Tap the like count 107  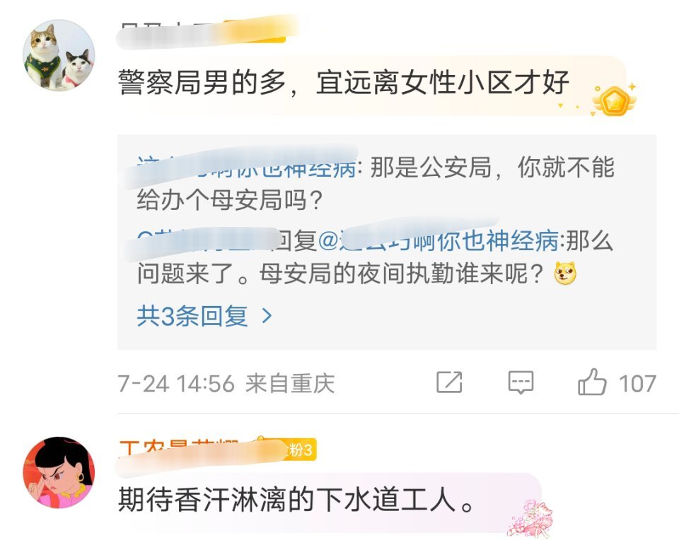click(637, 383)
